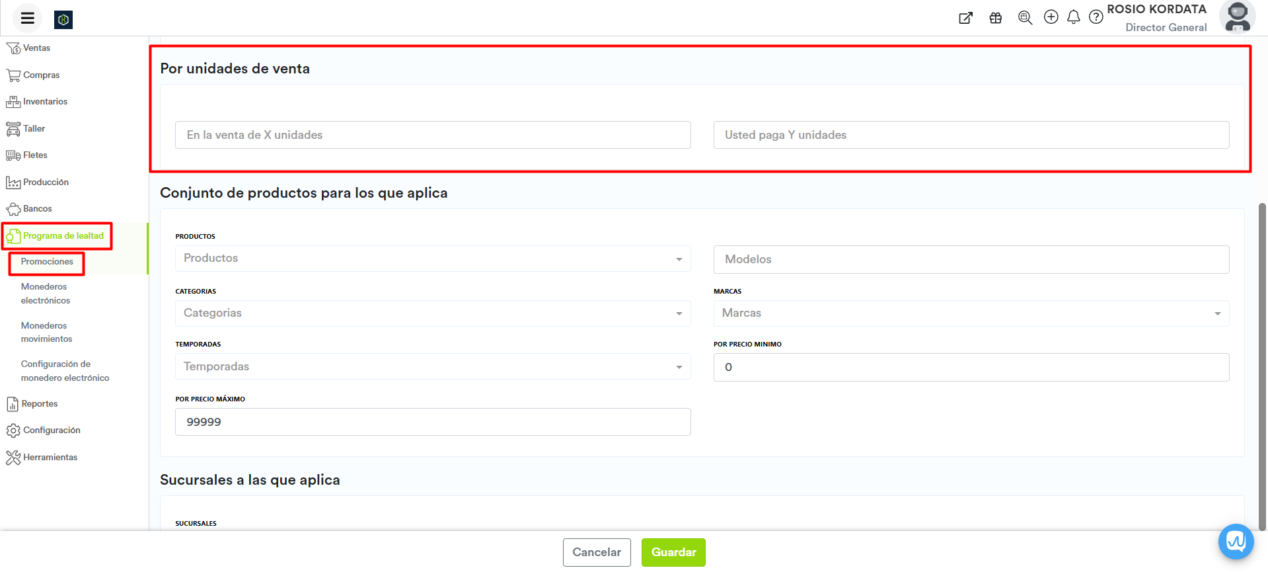The image size is (1268, 572).
Task: Click the plus circle add icon
Action: 1051,17
